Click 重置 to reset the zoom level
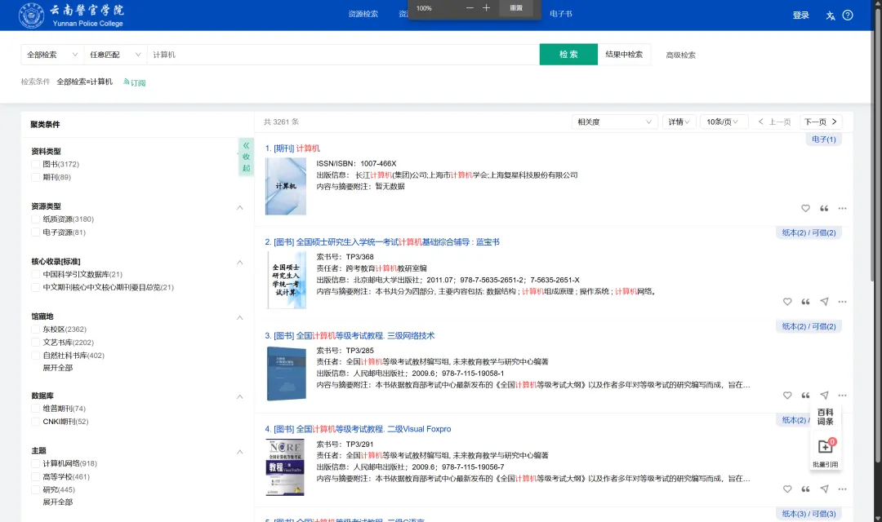This screenshot has height=522, width=882. pos(514,7)
